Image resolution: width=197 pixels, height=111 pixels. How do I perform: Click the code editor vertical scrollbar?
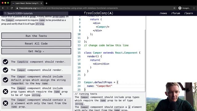point(145,60)
